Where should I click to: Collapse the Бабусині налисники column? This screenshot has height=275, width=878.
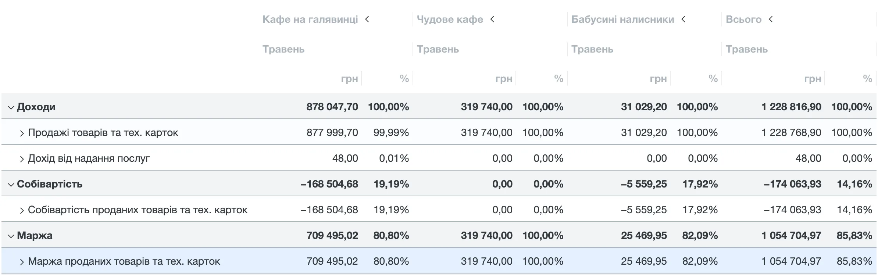684,19
